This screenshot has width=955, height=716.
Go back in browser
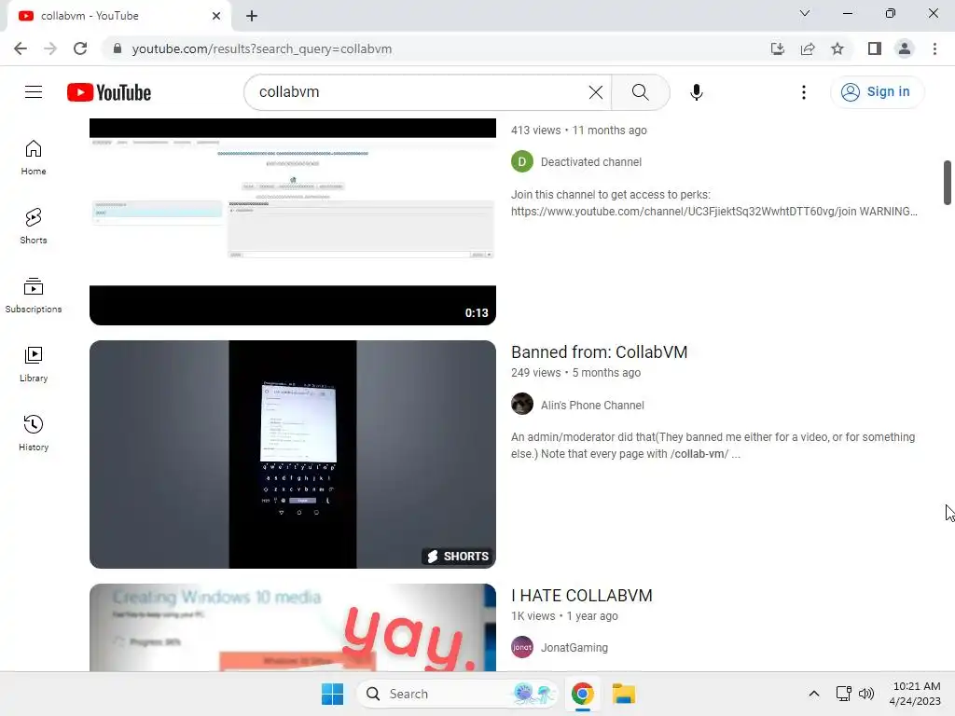pyautogui.click(x=21, y=48)
